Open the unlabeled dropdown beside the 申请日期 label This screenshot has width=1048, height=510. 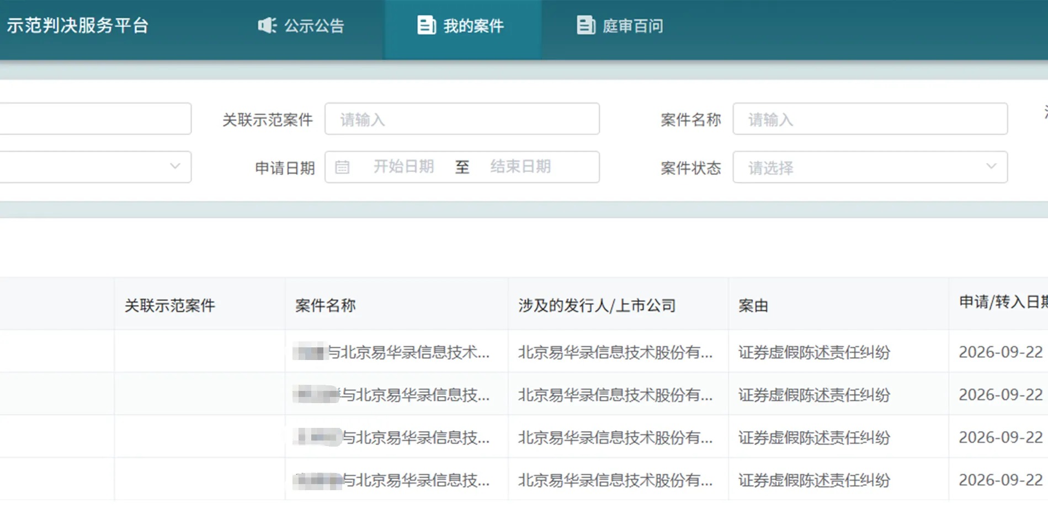pos(95,167)
